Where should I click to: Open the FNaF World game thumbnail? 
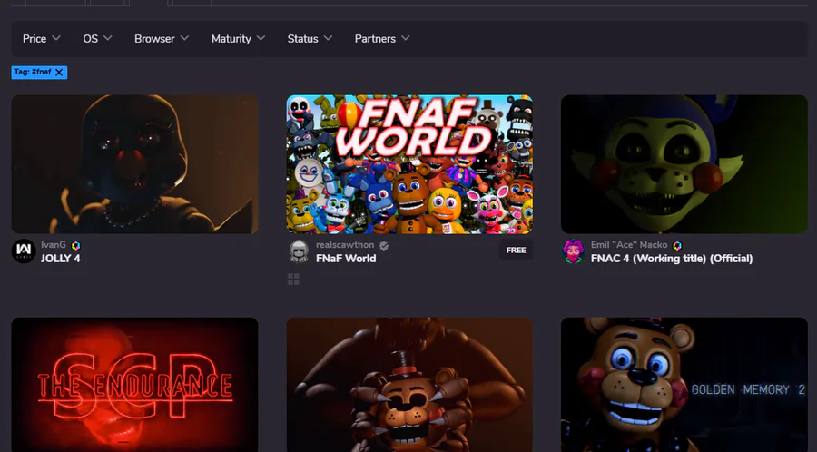point(409,164)
